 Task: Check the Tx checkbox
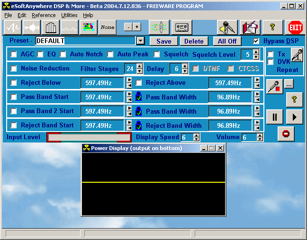271,54
